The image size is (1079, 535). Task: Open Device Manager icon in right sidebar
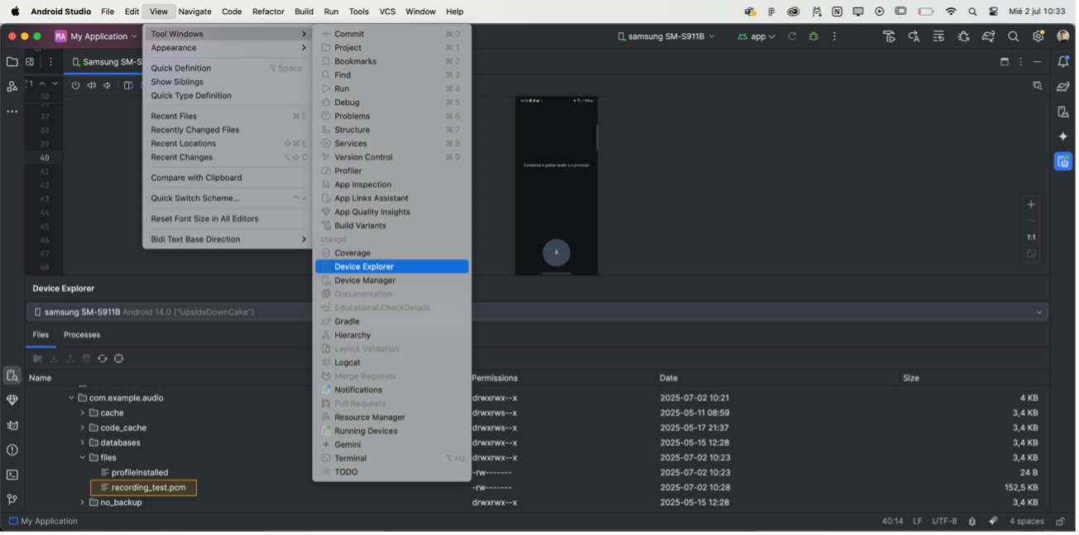1063,112
